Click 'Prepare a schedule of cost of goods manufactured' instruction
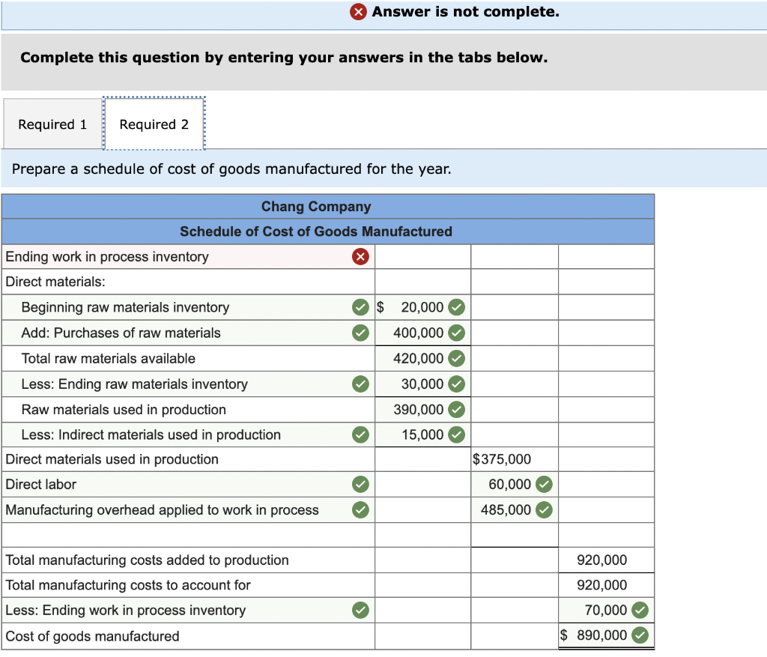 pos(231,169)
